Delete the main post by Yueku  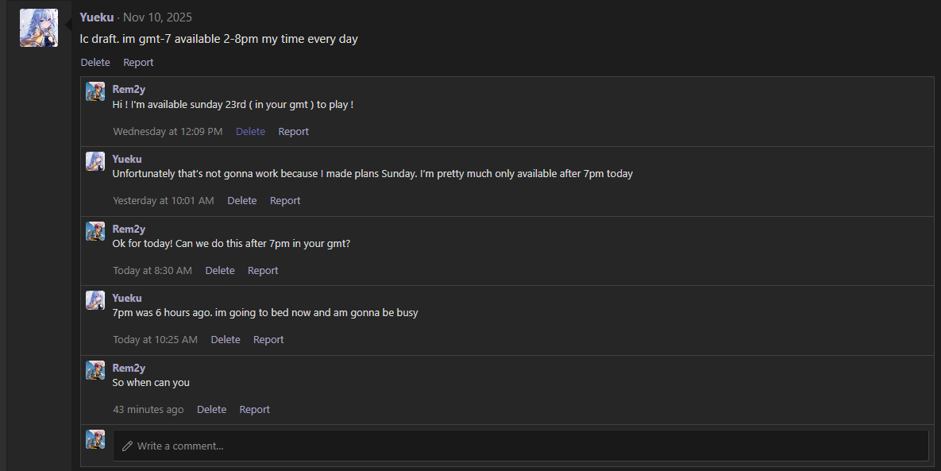coord(95,62)
